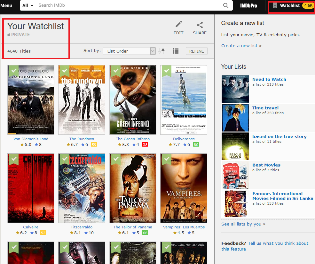Image resolution: width=315 pixels, height=264 pixels.
Task: Click the Fitzcarraldo movie poster
Action: click(82, 188)
